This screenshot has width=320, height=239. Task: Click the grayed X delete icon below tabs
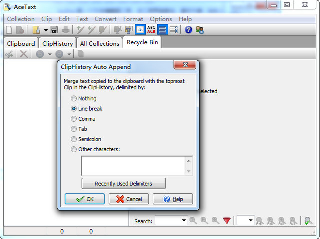[x=24, y=54]
